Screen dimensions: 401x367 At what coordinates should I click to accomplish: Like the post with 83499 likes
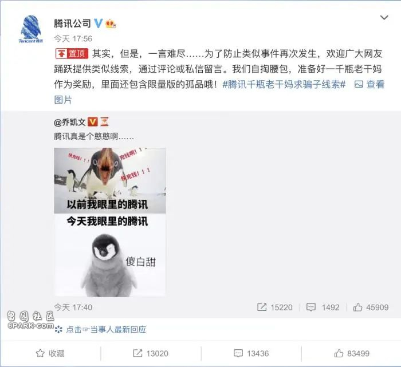coord(352,353)
